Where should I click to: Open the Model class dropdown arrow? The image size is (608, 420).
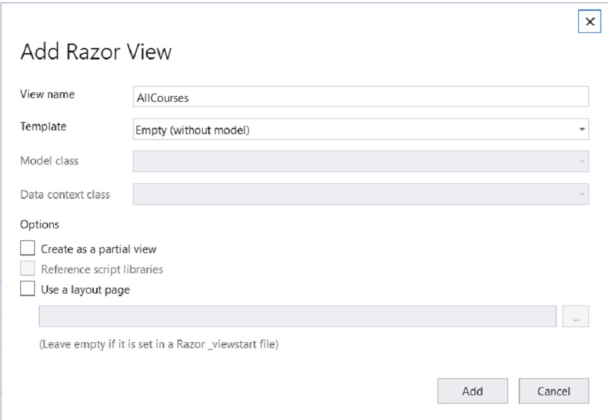[x=581, y=161]
